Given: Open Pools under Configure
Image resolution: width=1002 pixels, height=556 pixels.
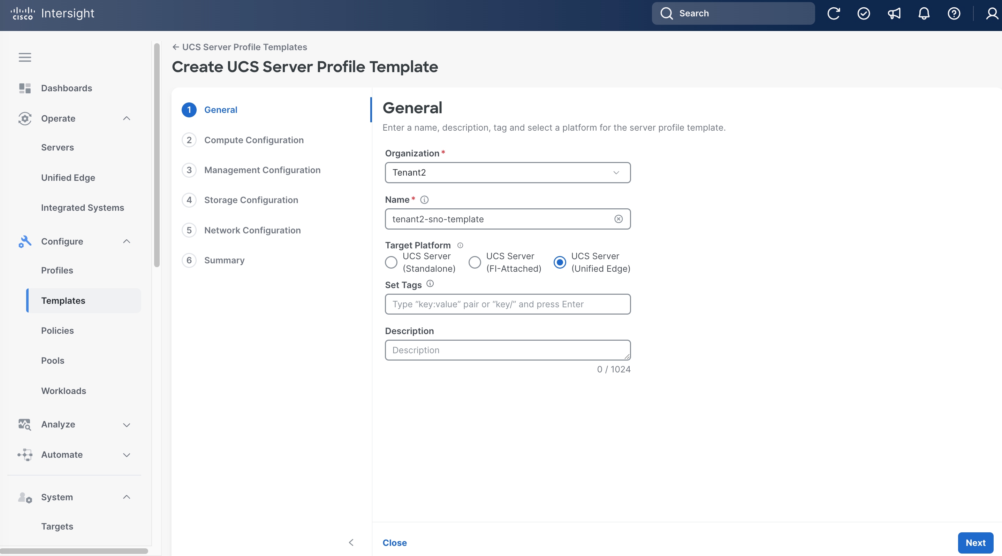Looking at the screenshot, I should point(53,361).
